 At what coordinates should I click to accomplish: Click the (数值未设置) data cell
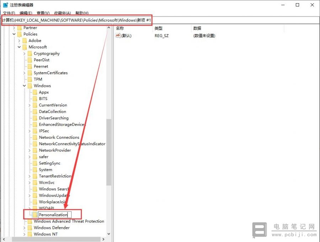204,36
